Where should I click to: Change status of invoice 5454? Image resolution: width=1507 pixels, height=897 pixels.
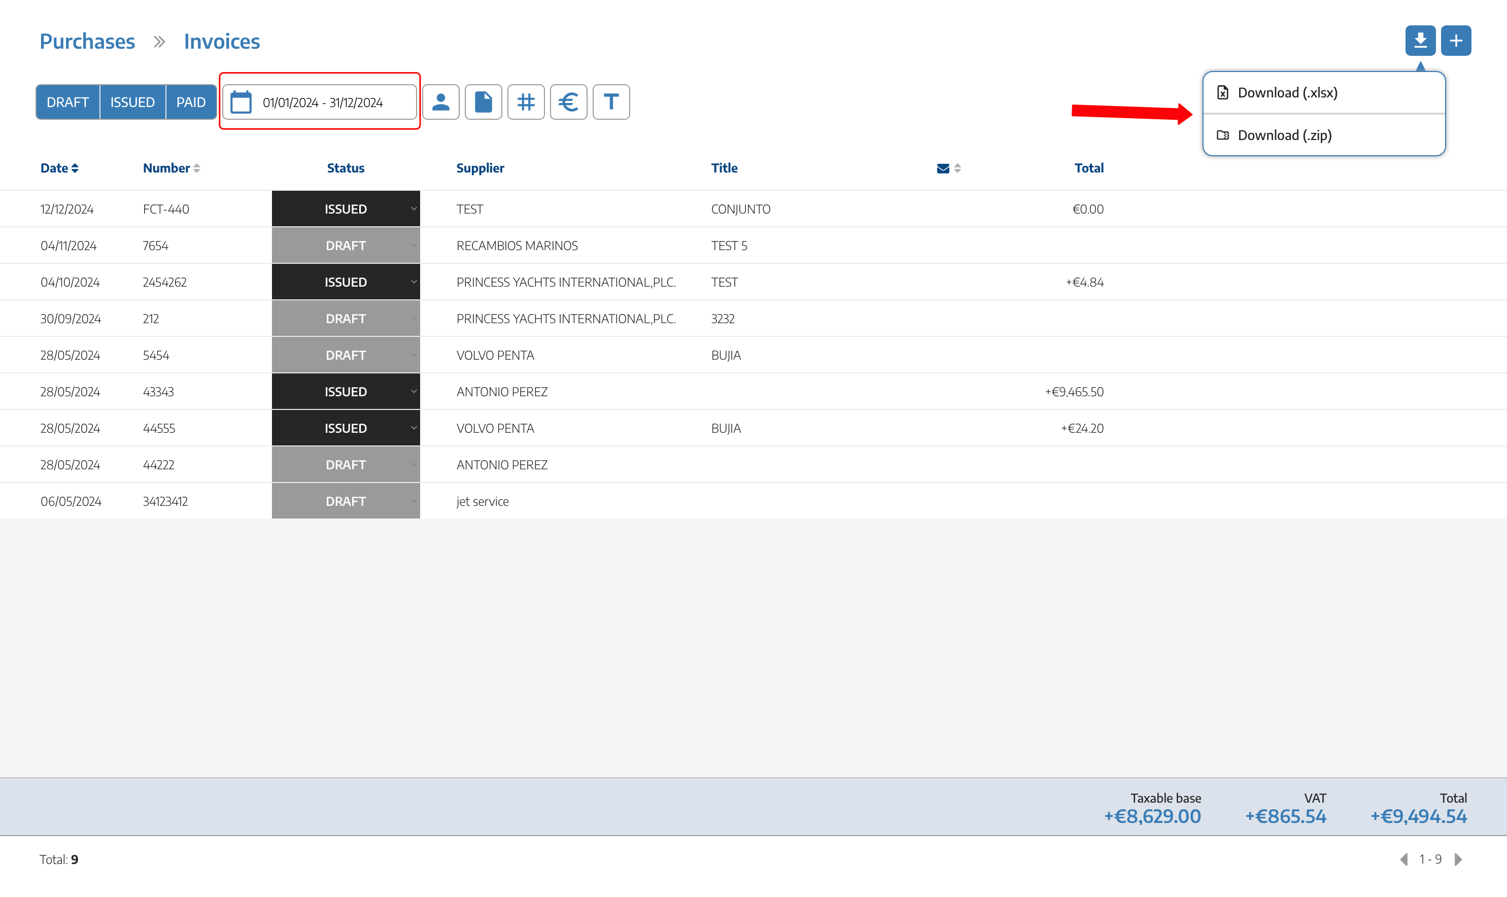click(x=346, y=356)
